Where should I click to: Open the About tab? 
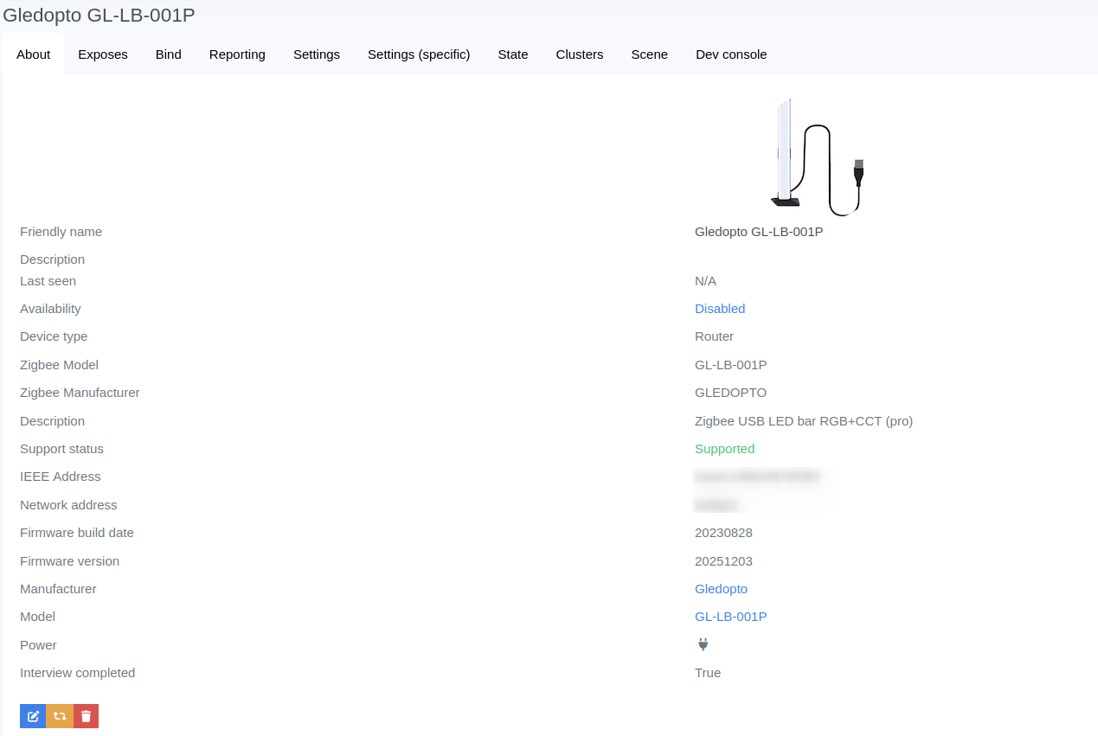click(x=34, y=54)
